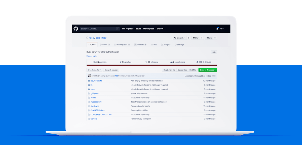Image resolution: width=302 pixels, height=145 pixels.
Task: Open the spid-ruby repository link
Action: 101,38
